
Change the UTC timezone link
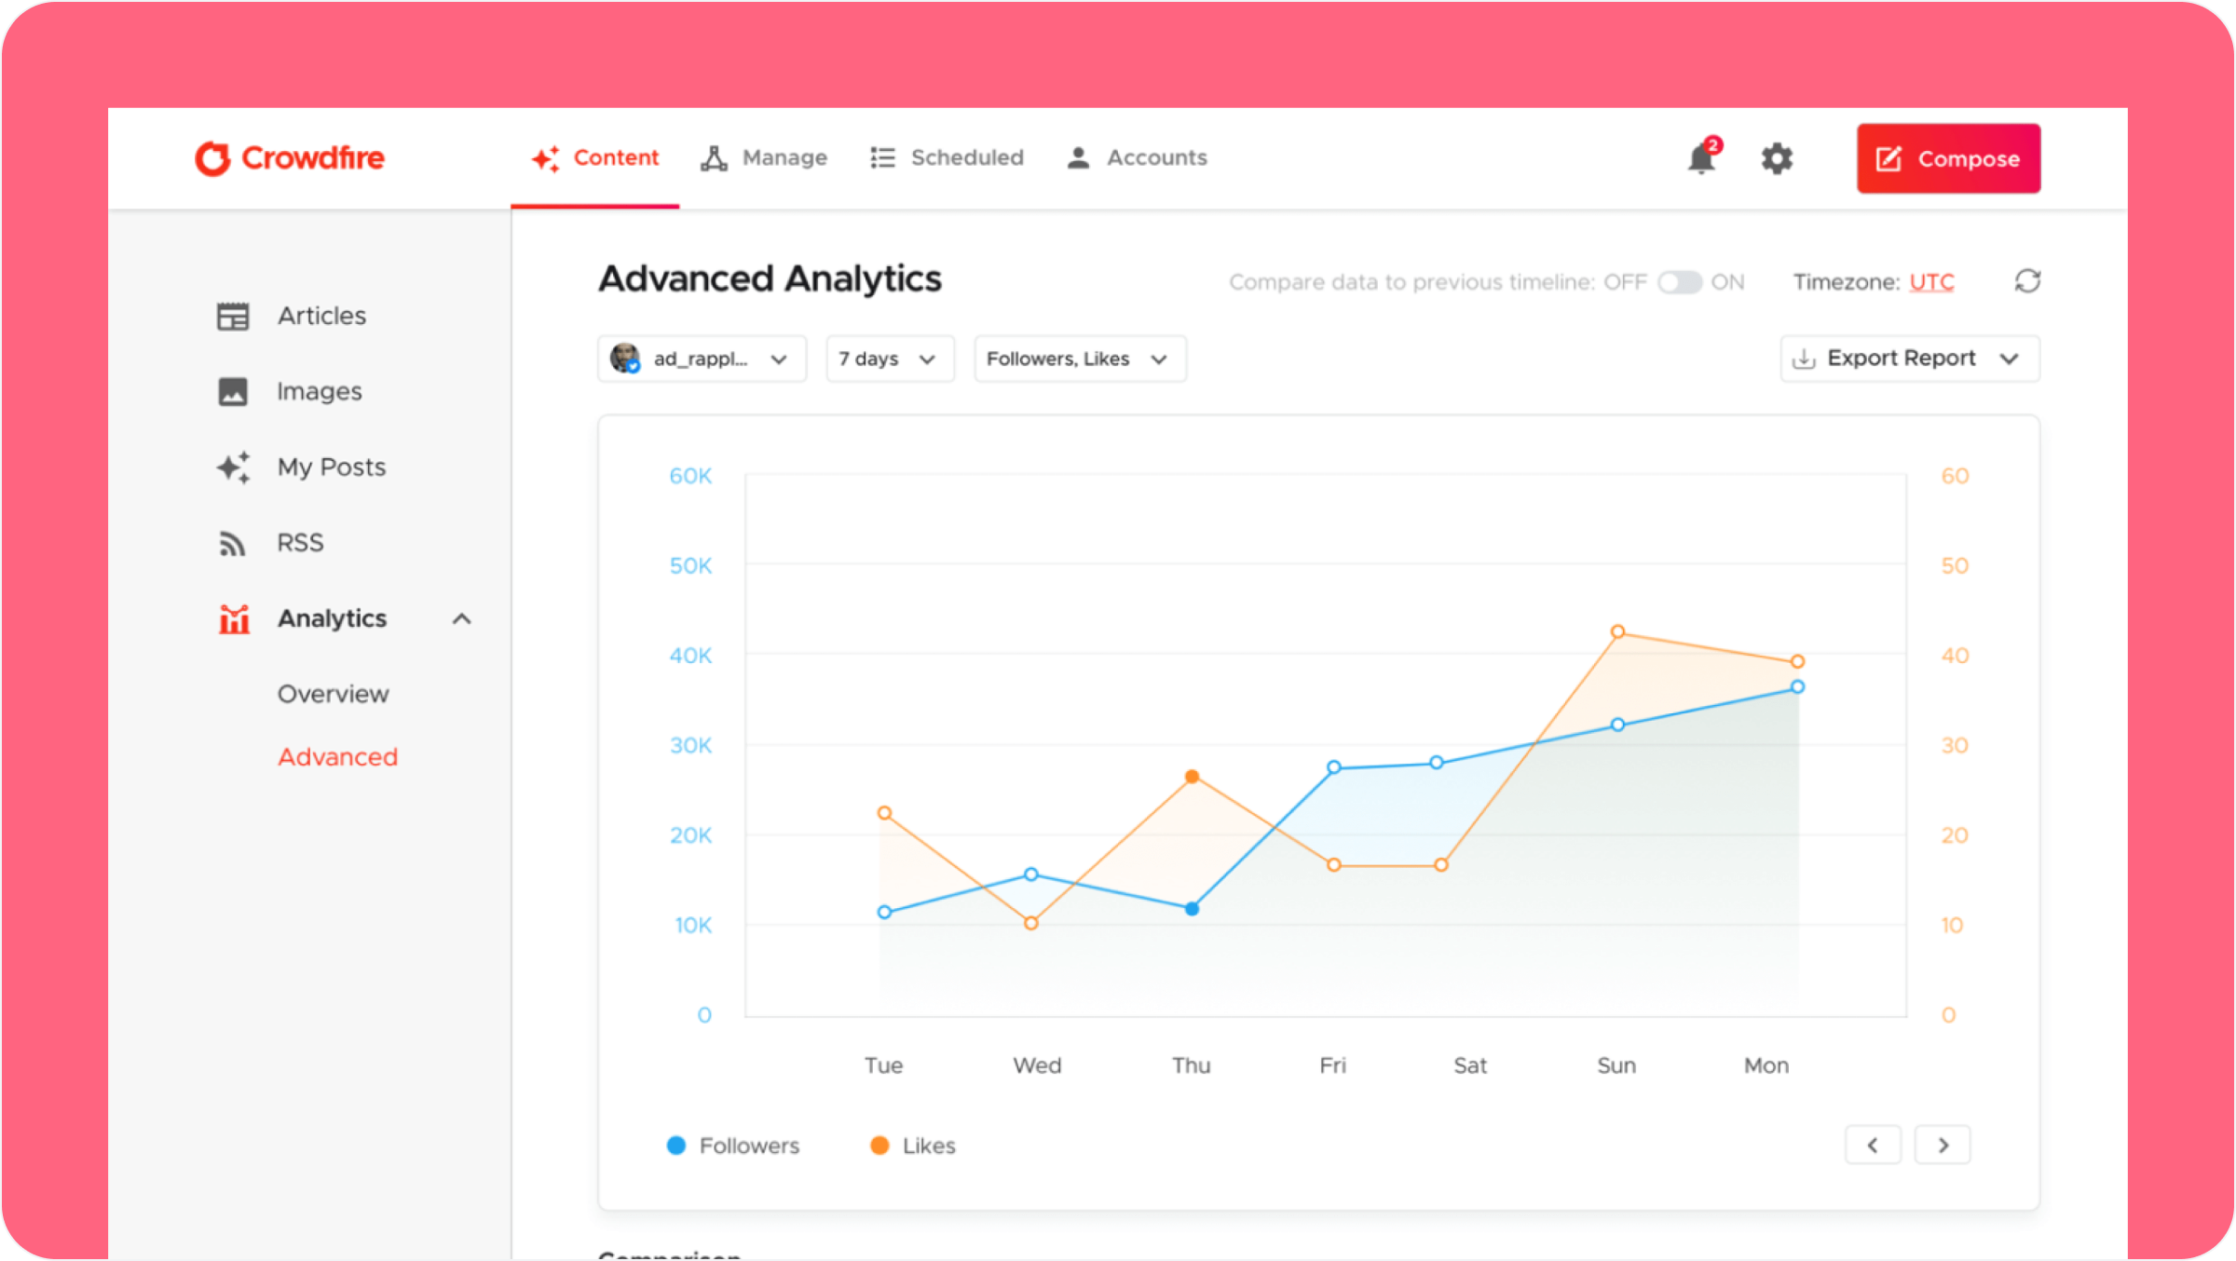1931,282
